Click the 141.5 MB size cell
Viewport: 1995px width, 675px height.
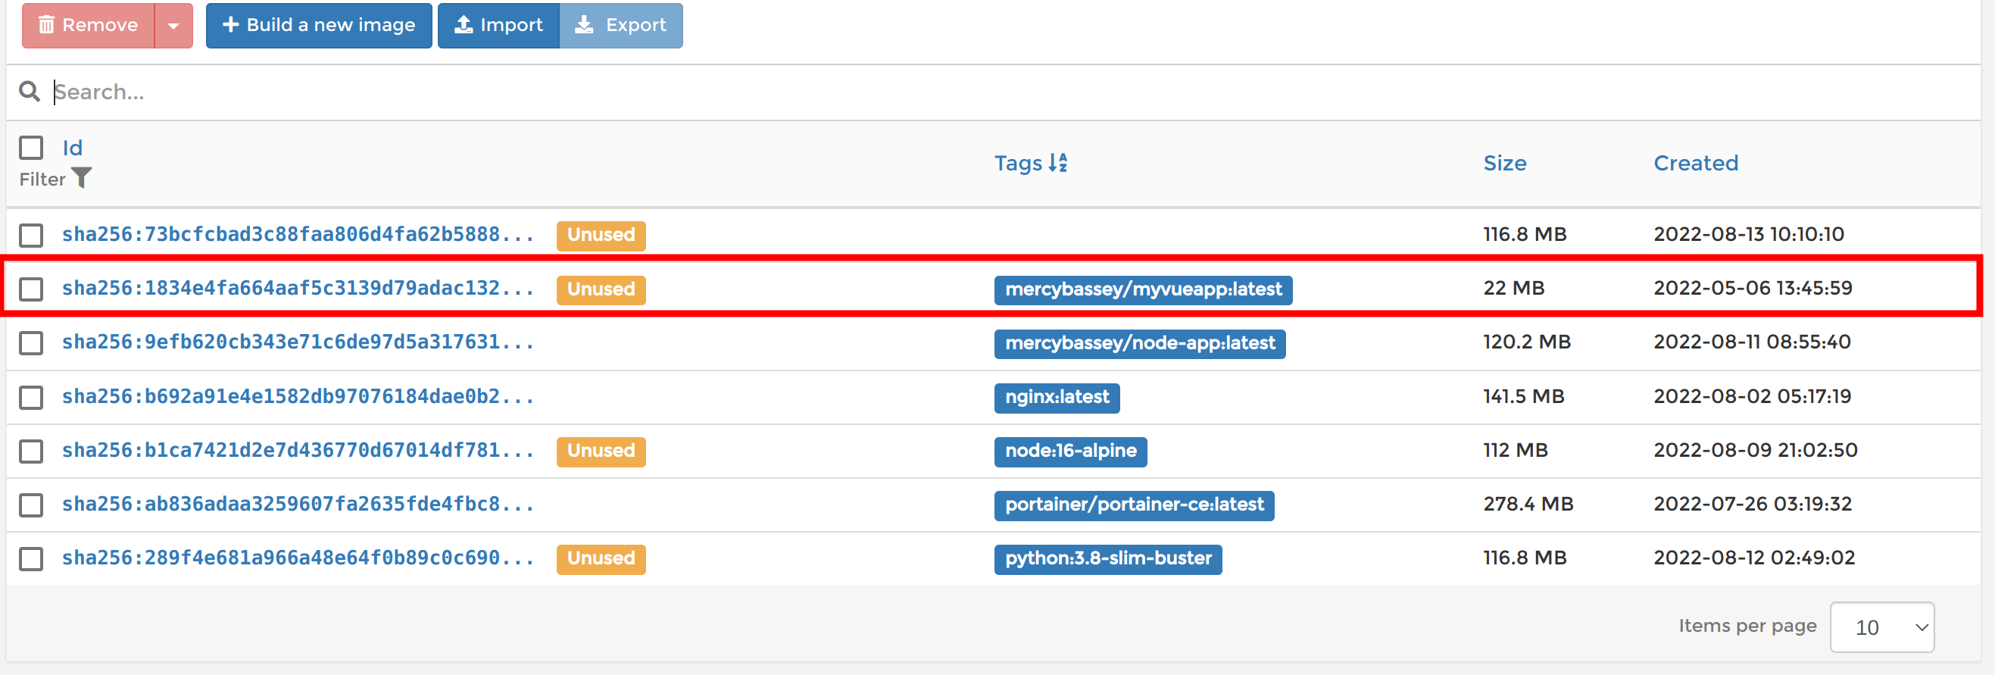(1523, 397)
